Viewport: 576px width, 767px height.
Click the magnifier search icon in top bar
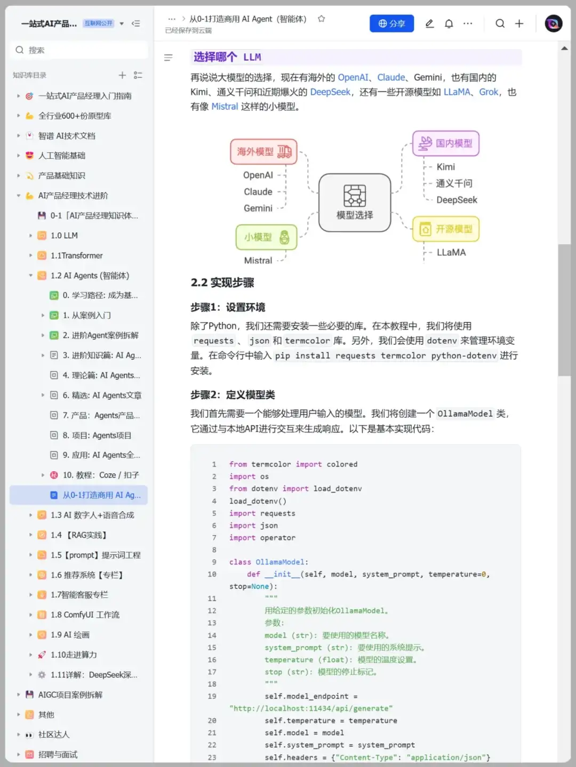tap(499, 23)
